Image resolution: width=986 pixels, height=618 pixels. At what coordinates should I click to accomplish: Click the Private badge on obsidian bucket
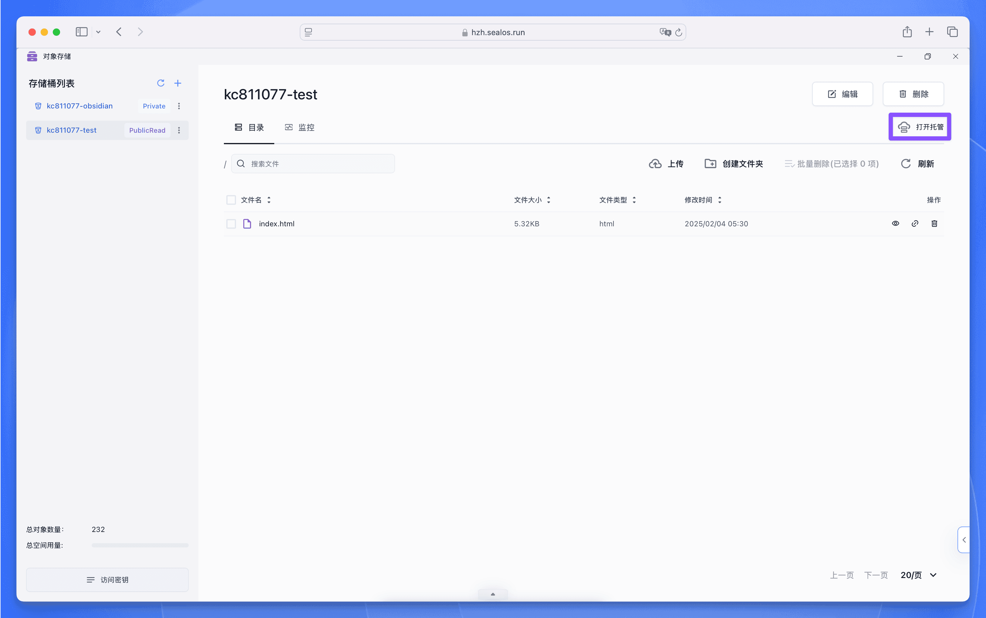(154, 106)
